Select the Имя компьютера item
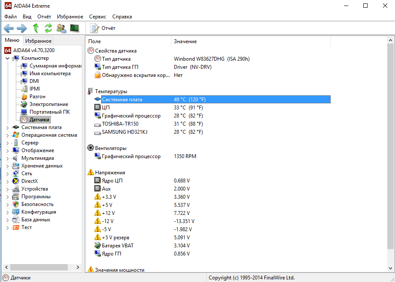This screenshot has height=282, width=395. point(50,73)
